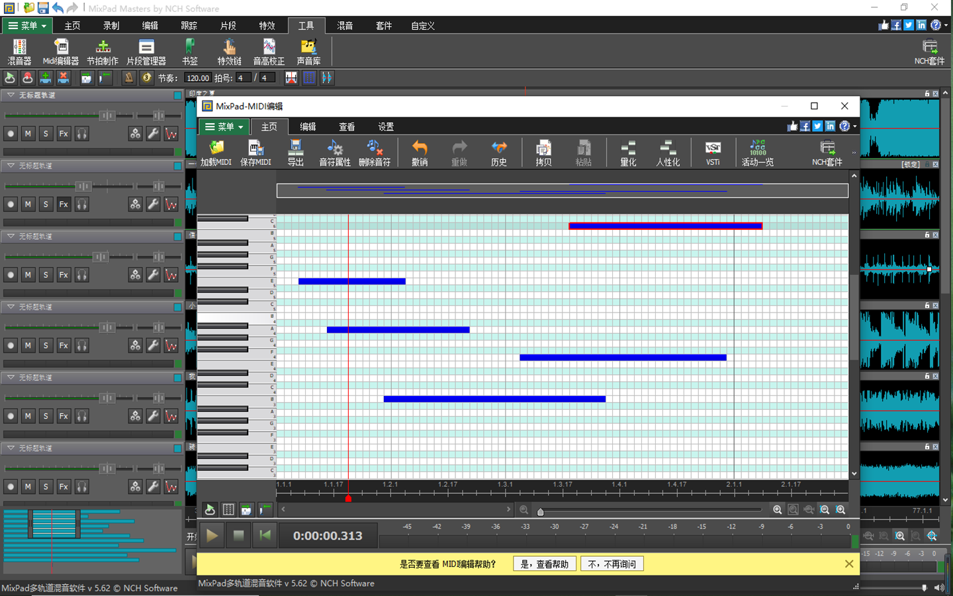Rewind to start in the MIDI editor
953x596 pixels.
point(265,535)
